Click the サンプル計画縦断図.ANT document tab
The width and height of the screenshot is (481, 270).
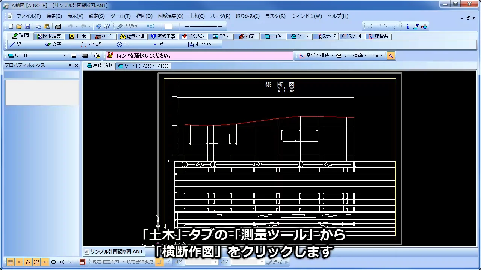pos(114,251)
